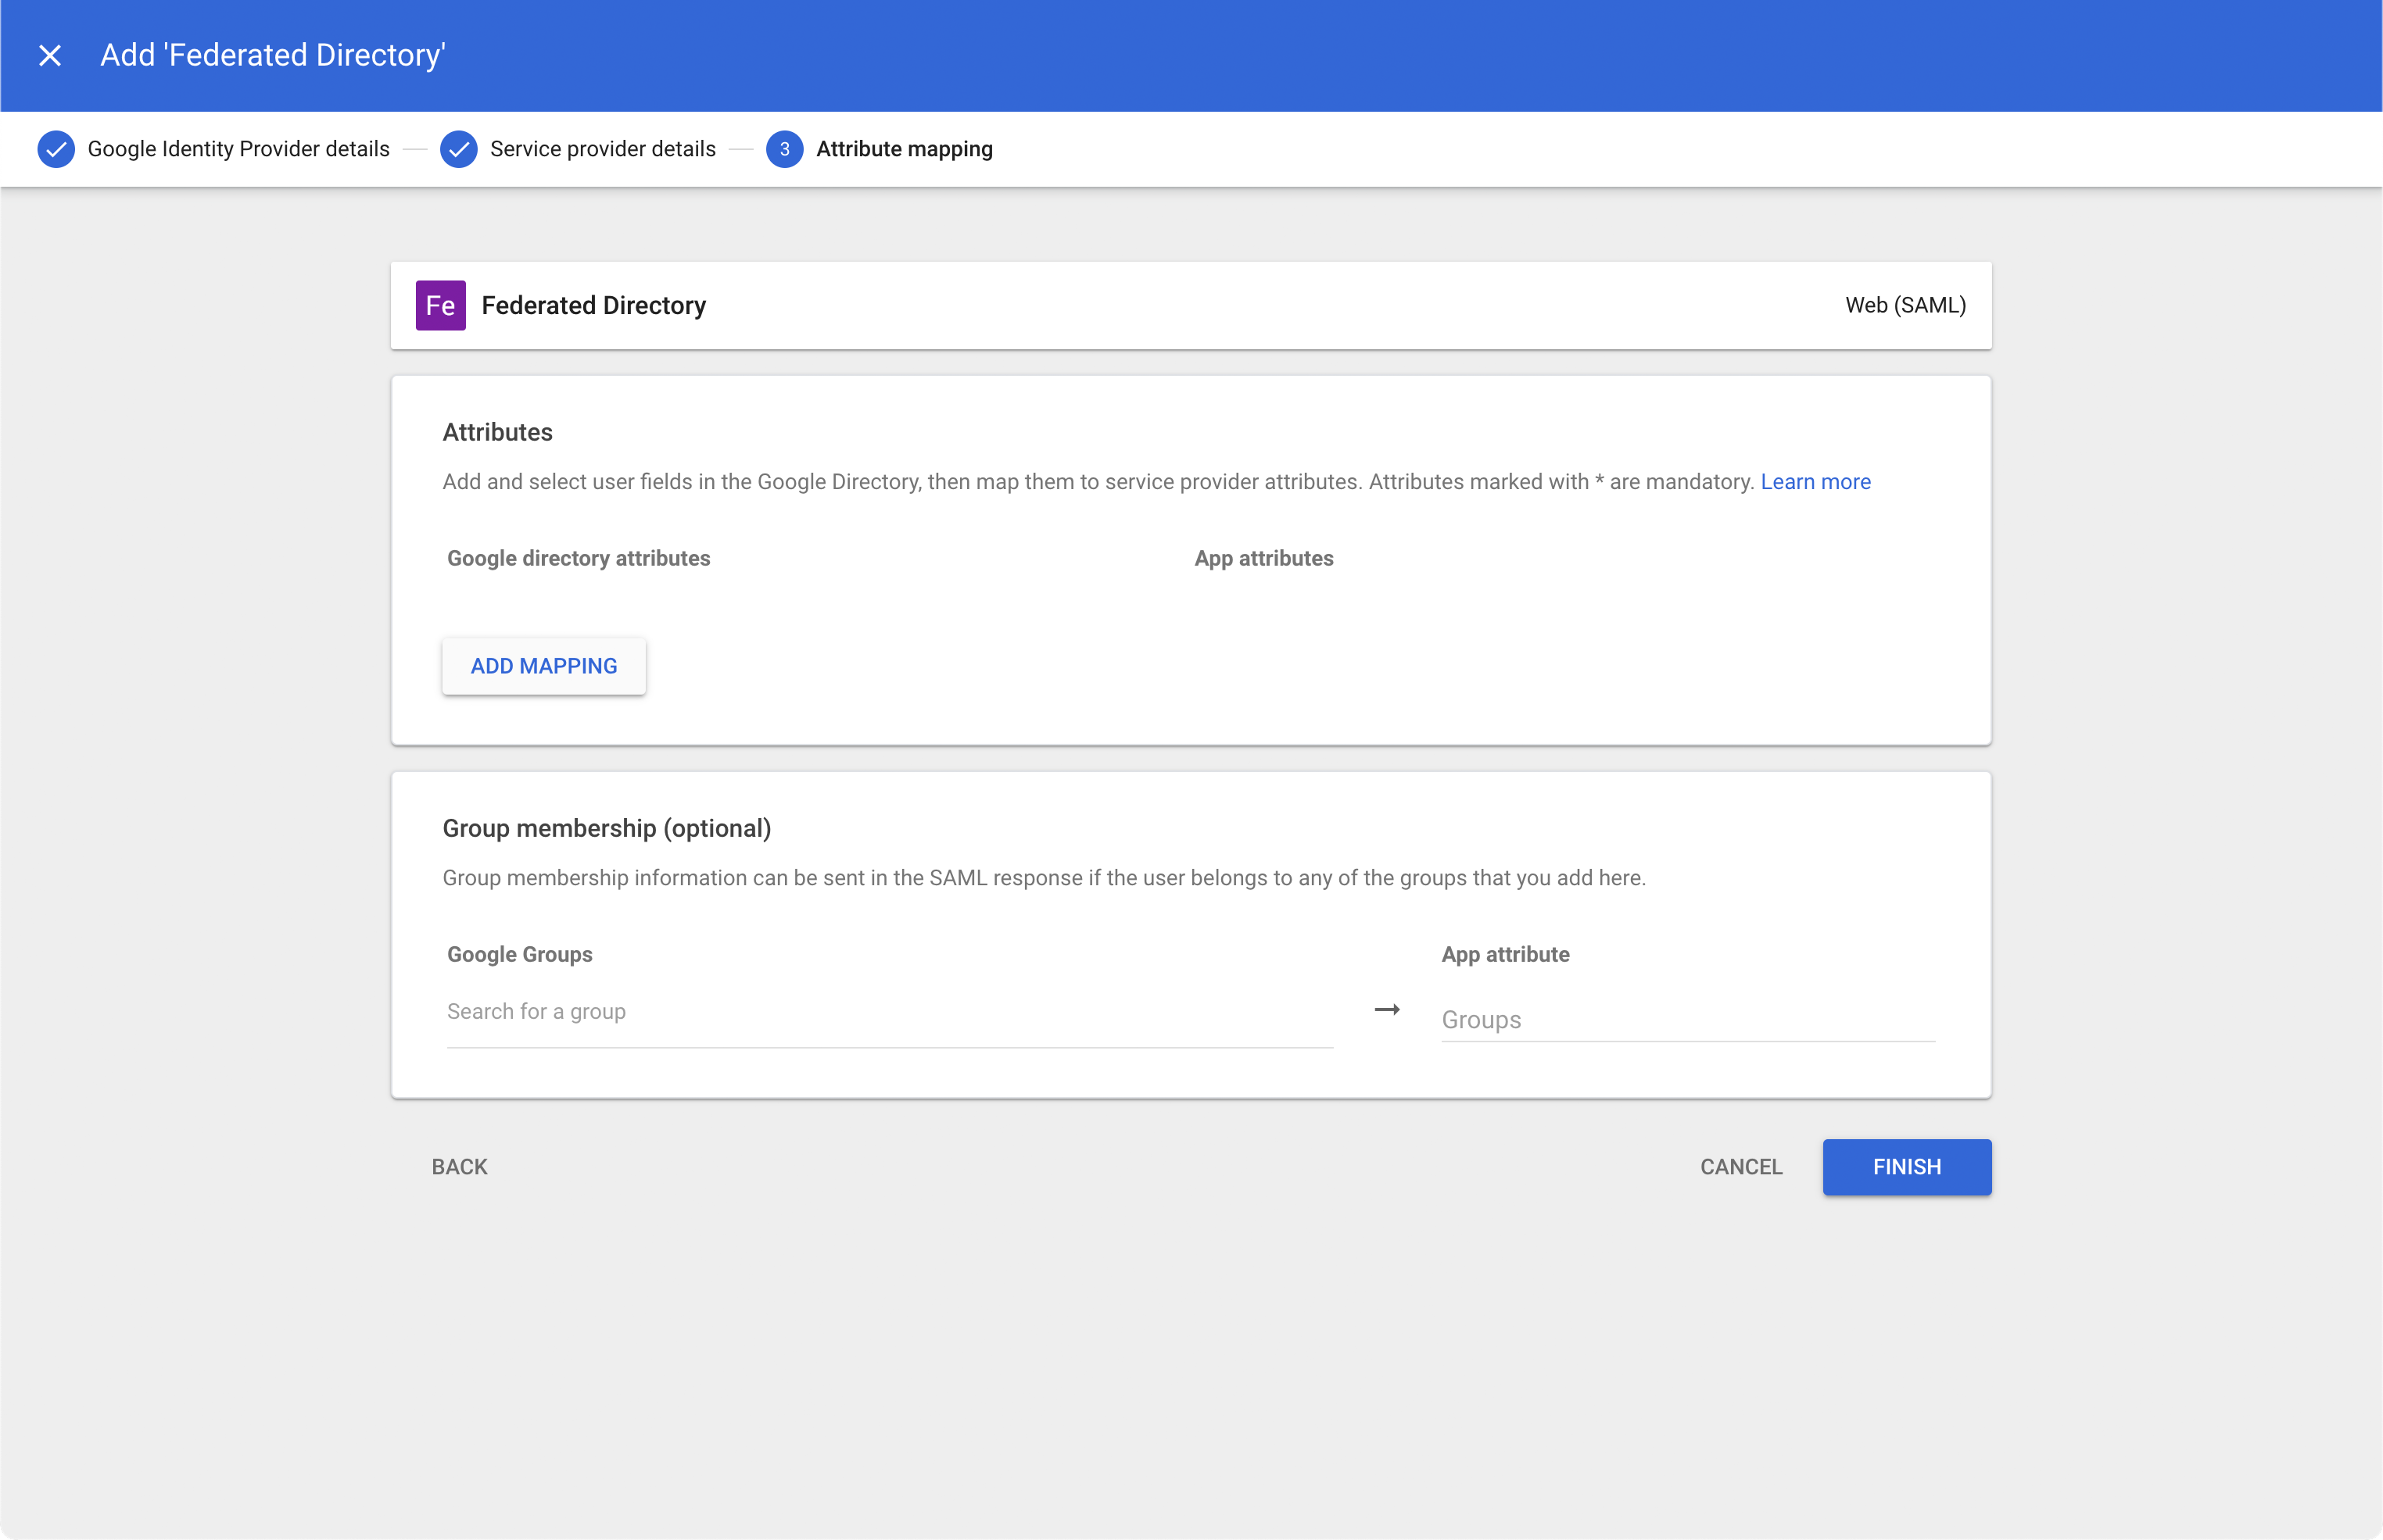Click the Groups app attribute field
The width and height of the screenshot is (2383, 1540).
pos(1686,1019)
